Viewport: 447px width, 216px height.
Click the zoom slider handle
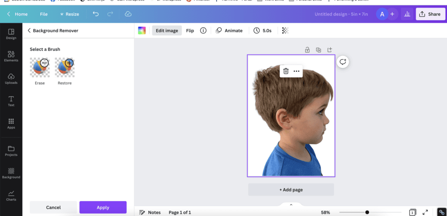367,212
